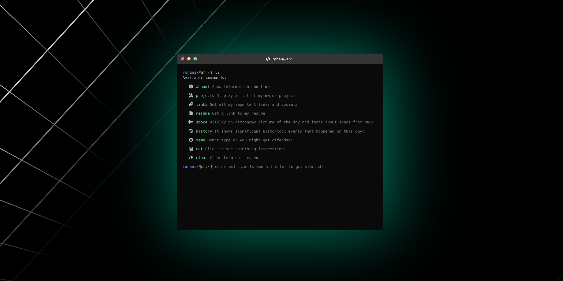Click the rewind-clock icon next to history
The image size is (563, 281).
pyautogui.click(x=191, y=131)
